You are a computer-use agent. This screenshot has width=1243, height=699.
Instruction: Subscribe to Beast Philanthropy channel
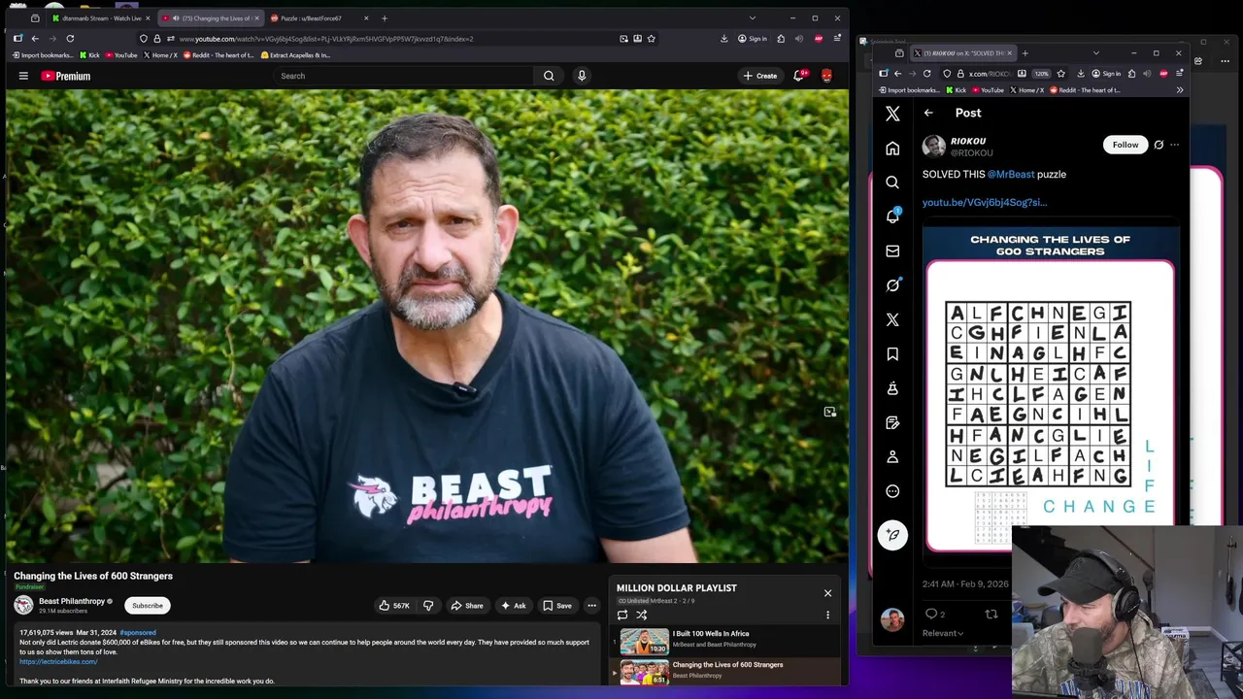click(x=148, y=606)
